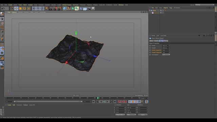Open Material Manager Texture menu
Image resolution: width=217 pixels, height=122 pixels.
point(25,105)
